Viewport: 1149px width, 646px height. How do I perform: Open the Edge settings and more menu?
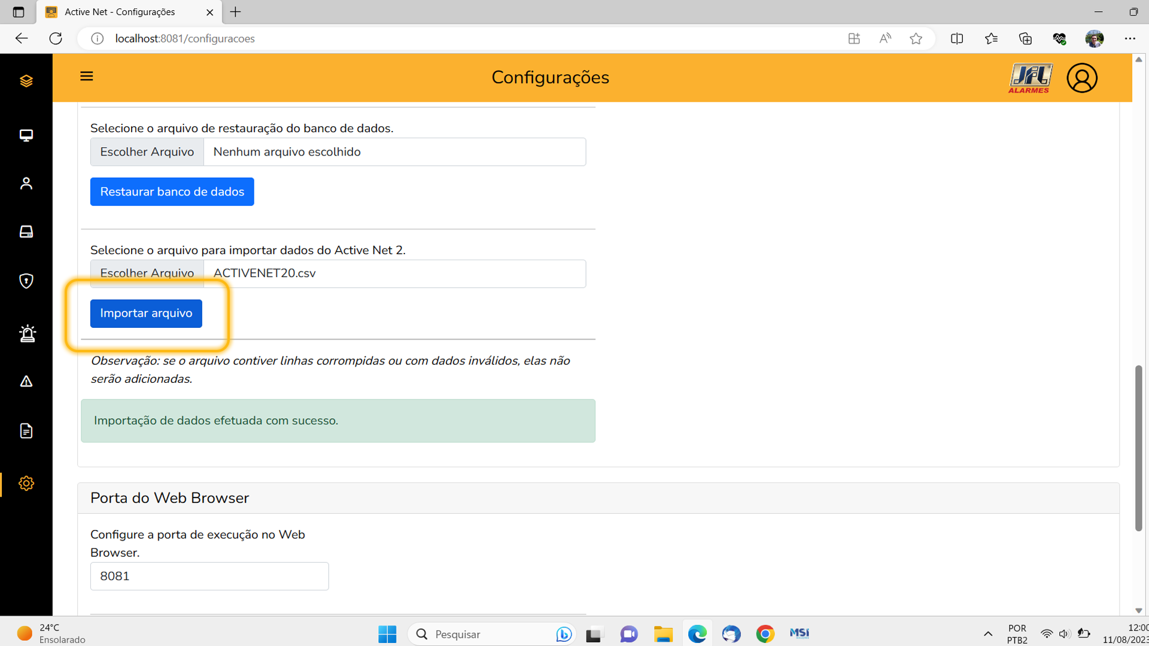click(1130, 38)
